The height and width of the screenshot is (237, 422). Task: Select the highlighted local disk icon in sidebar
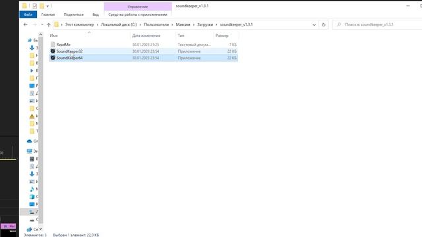tap(32, 212)
